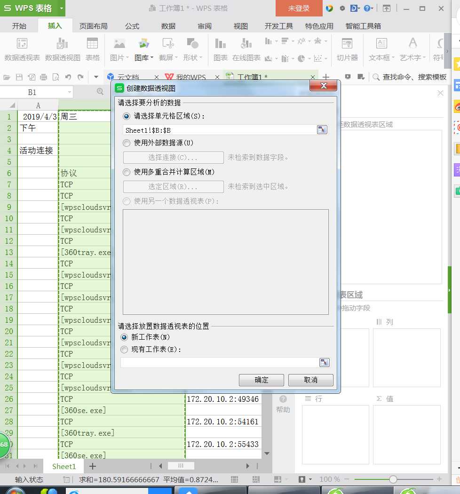
Task: Click the print preview icon
Action: pos(56,77)
